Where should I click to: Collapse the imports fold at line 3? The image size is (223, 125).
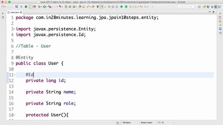click(15, 29)
